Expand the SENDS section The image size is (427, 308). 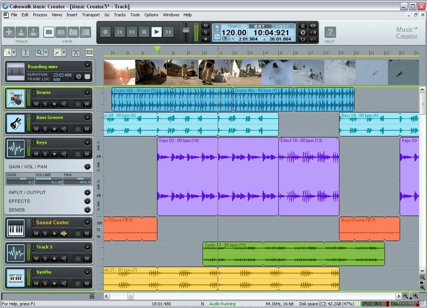(x=88, y=210)
